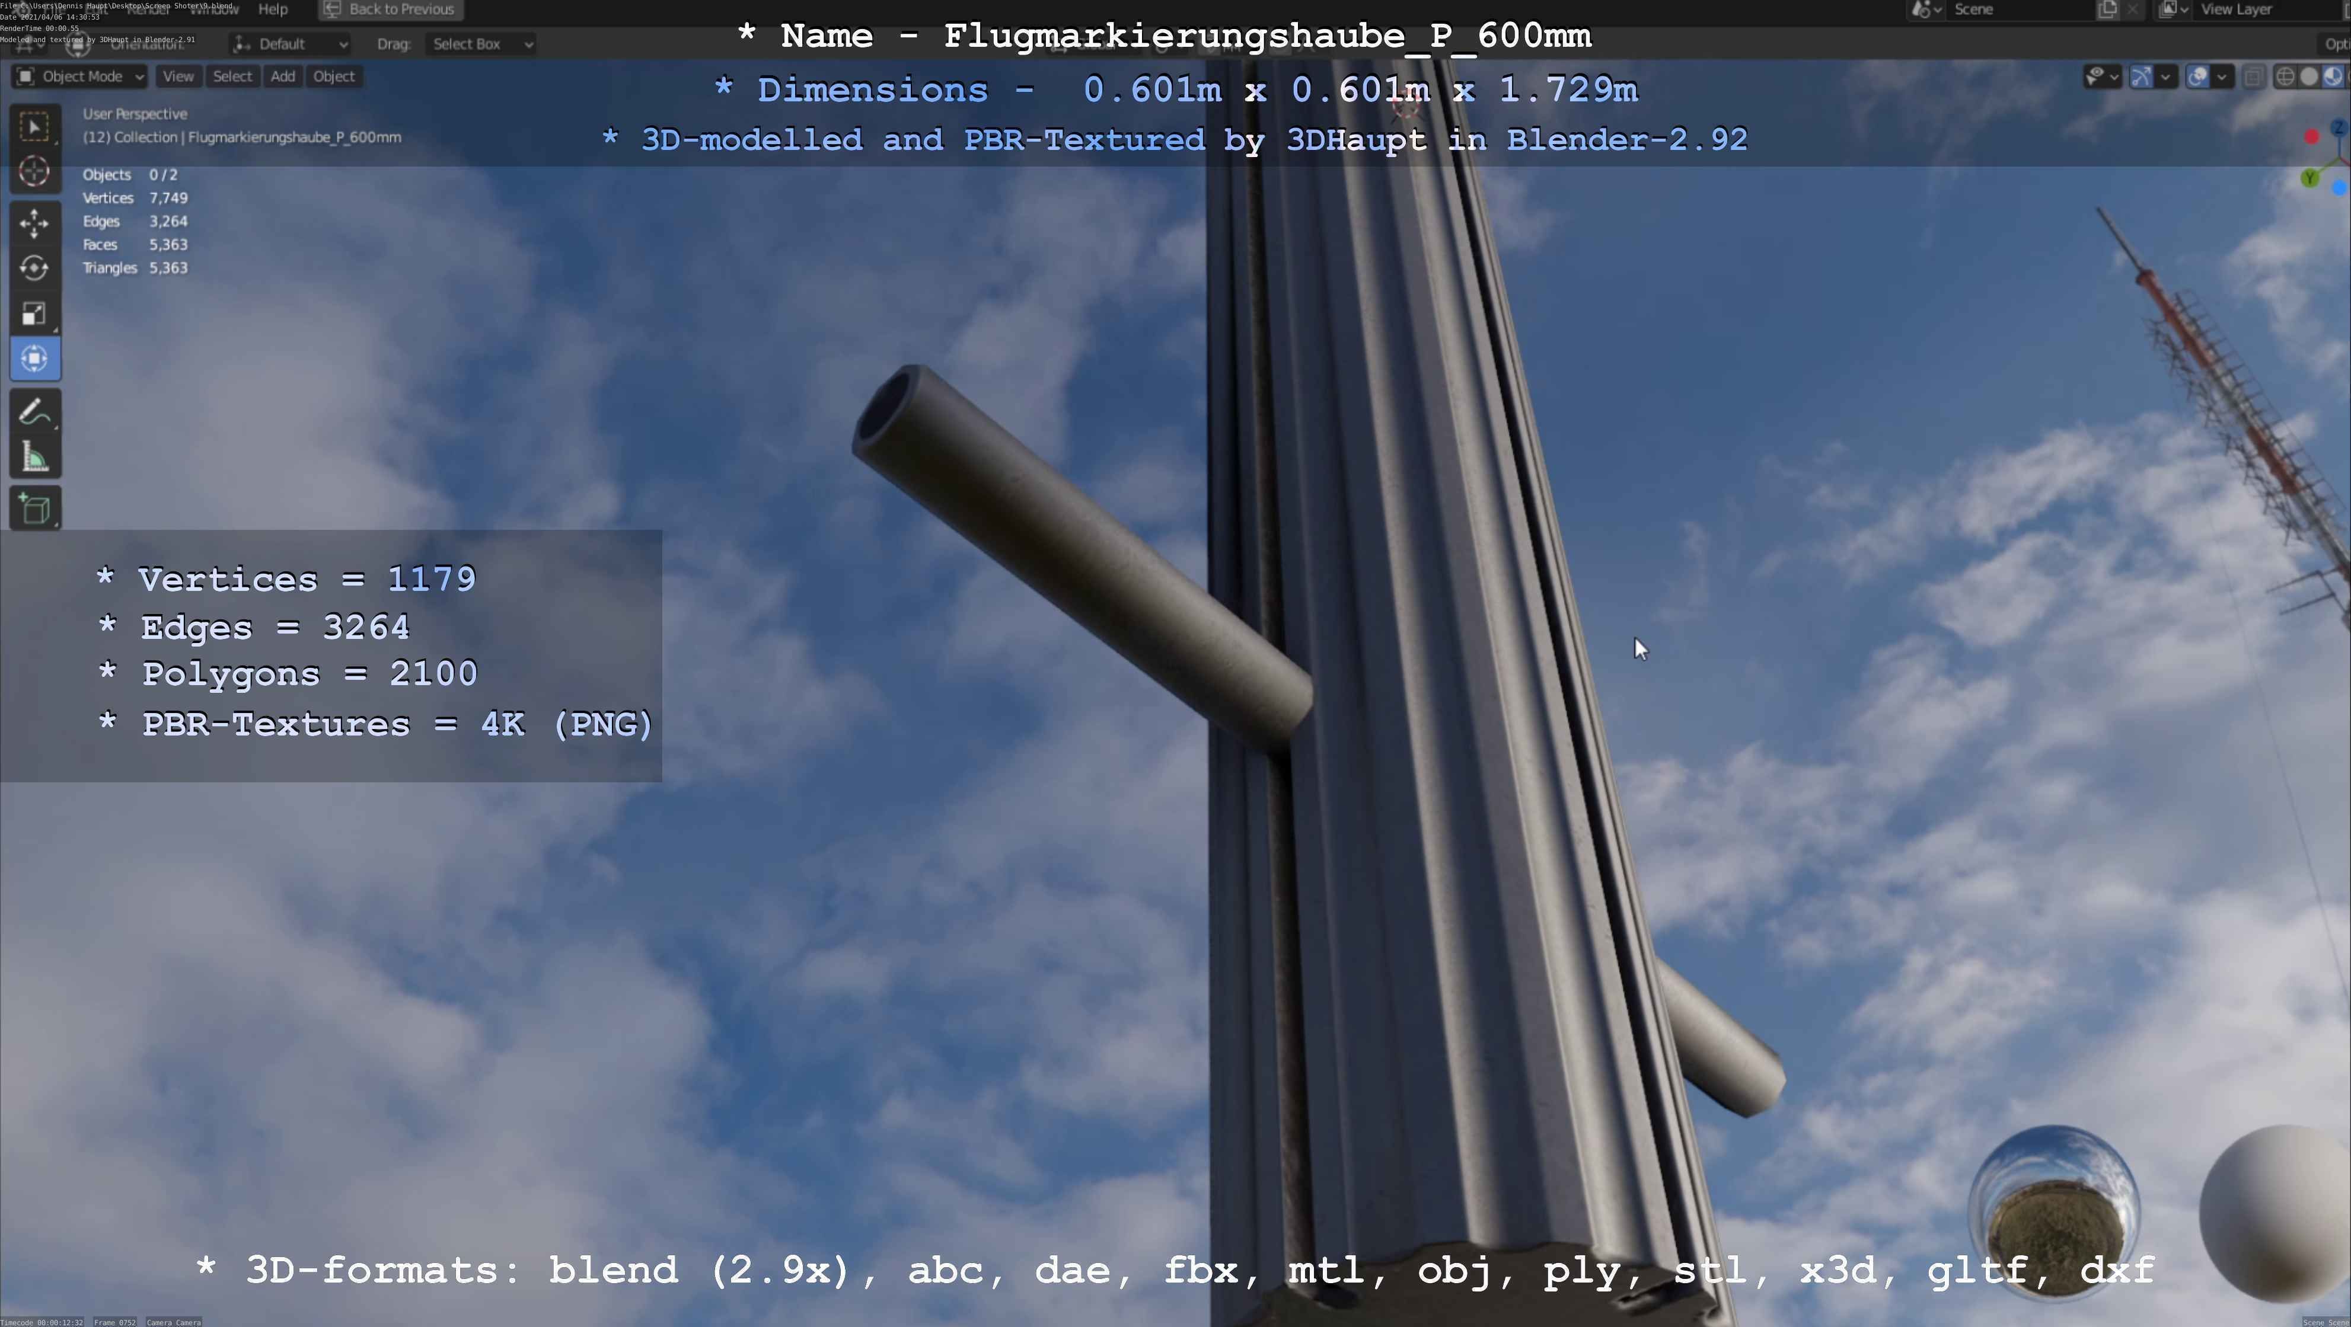
Task: Click the 'Objects 0 / 2' statistic
Action: [x=130, y=175]
